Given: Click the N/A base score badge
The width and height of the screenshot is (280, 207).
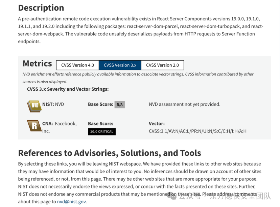Looking at the screenshot, I should [120, 105].
